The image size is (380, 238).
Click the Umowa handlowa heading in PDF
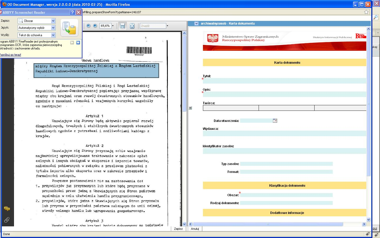(x=95, y=60)
